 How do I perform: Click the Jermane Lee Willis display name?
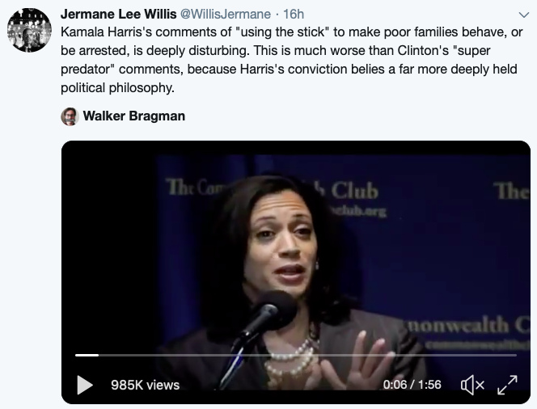pyautogui.click(x=119, y=14)
